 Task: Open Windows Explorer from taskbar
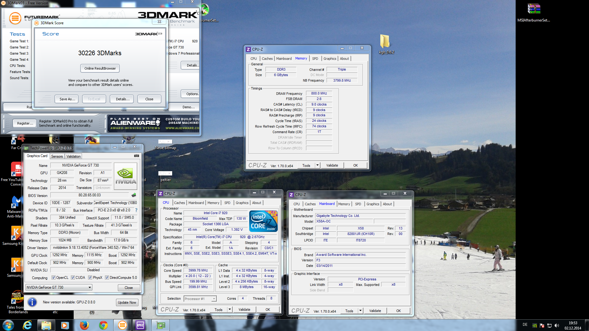point(46,325)
